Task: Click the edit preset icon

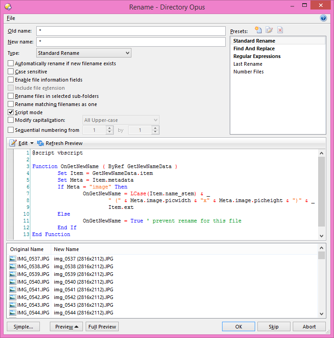Action: (269, 30)
